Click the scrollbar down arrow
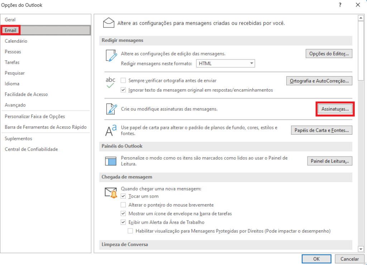 tap(361, 249)
